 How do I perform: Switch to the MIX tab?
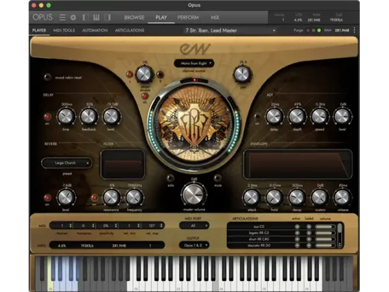pyautogui.click(x=215, y=18)
